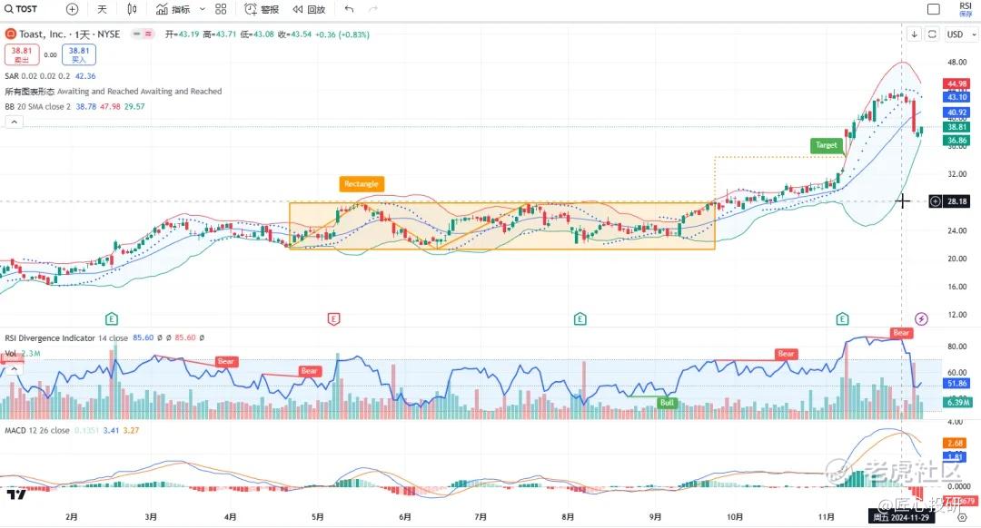Screen dimensions: 981x528
Task: Open the February earnings E marker
Action: coord(112,319)
